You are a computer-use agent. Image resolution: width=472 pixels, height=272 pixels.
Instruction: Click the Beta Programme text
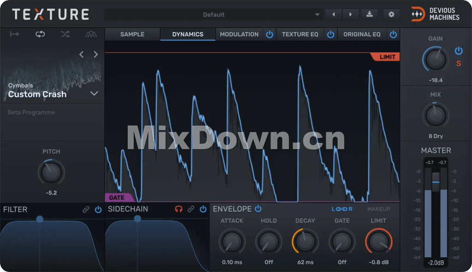coord(31,112)
